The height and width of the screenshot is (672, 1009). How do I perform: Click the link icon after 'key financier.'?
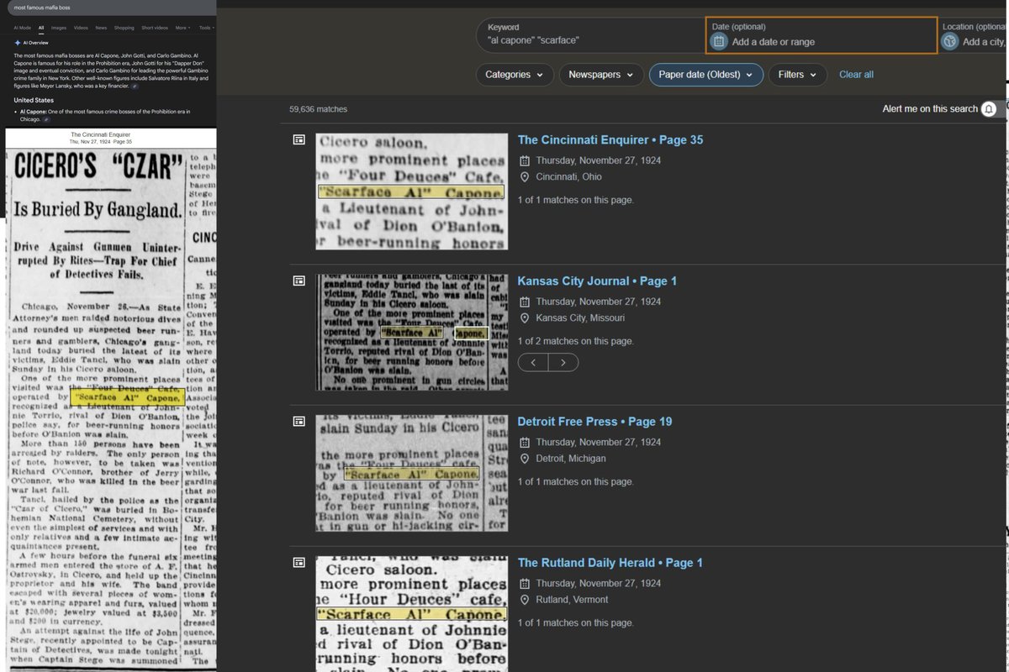[x=135, y=87]
